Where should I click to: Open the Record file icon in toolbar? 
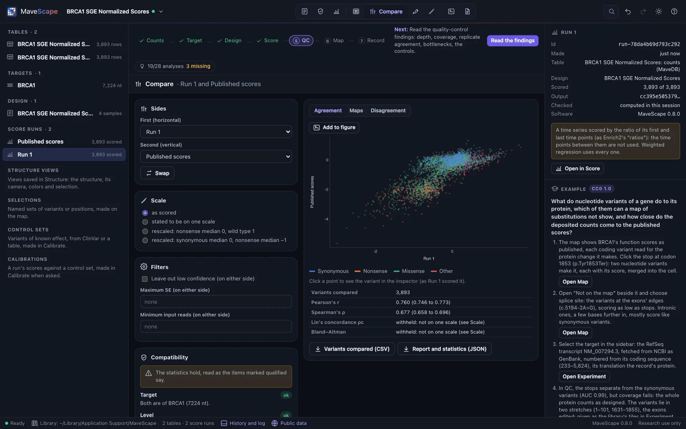pyautogui.click(x=467, y=11)
